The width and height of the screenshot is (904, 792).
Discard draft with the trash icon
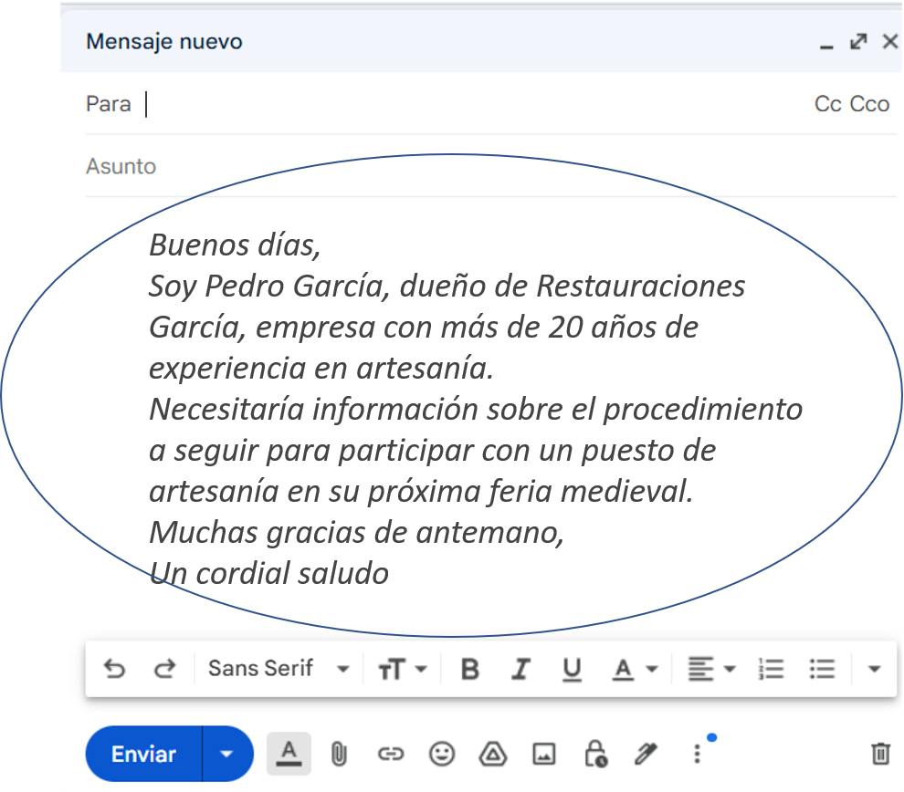pyautogui.click(x=880, y=754)
